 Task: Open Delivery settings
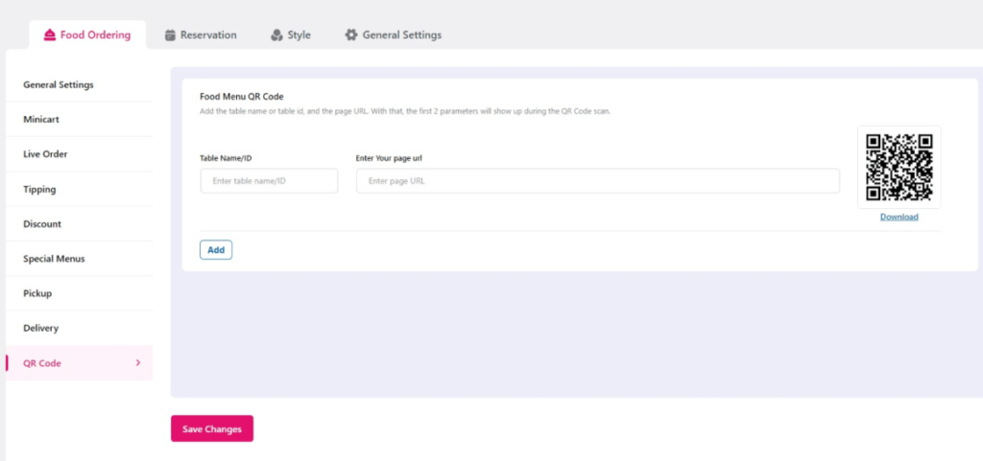(79, 328)
